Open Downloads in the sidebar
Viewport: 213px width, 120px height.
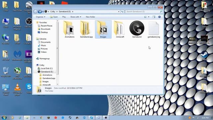(46, 29)
